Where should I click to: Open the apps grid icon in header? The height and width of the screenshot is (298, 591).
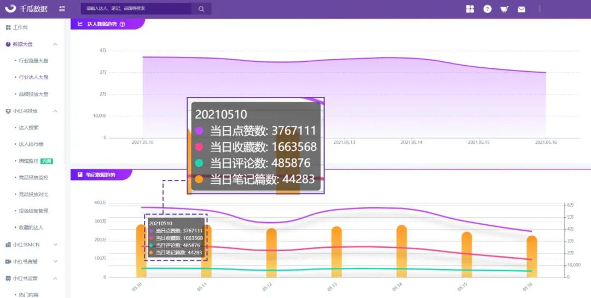[x=470, y=9]
